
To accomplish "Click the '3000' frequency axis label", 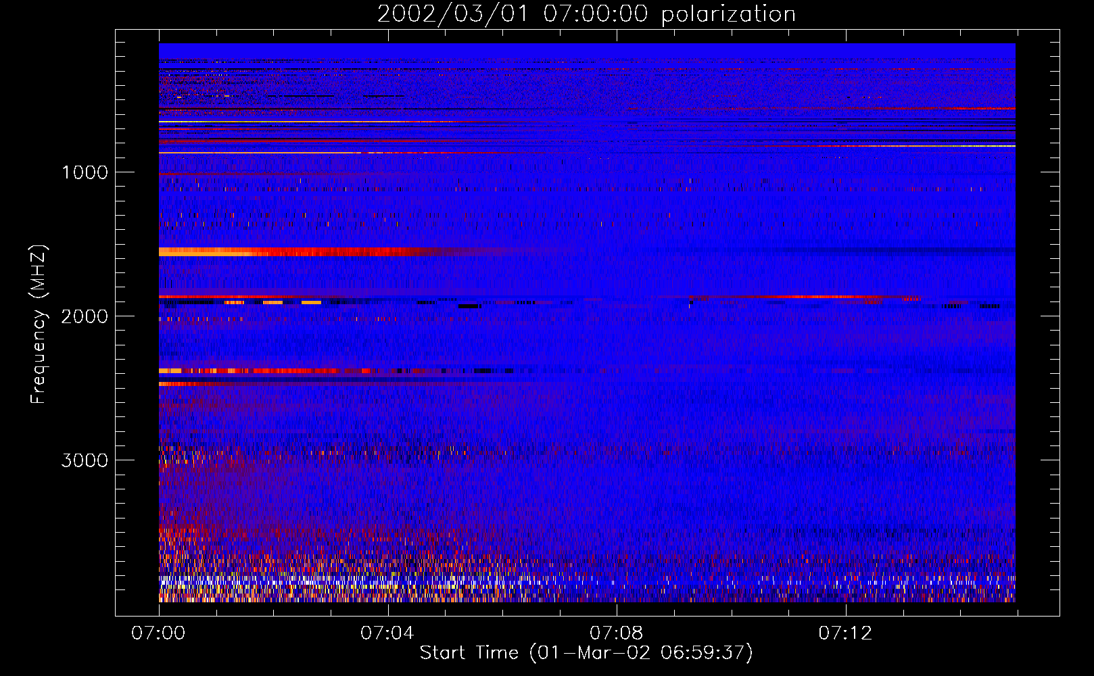I will 85,460.
